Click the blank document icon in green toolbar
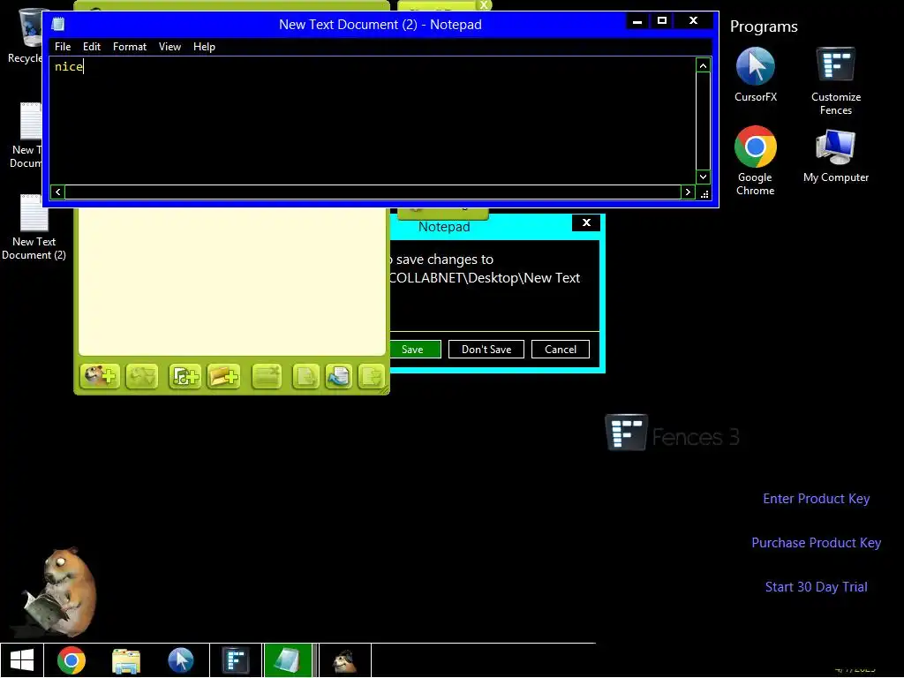 click(x=305, y=376)
